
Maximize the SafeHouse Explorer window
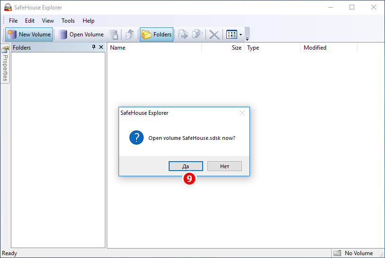(352, 8)
